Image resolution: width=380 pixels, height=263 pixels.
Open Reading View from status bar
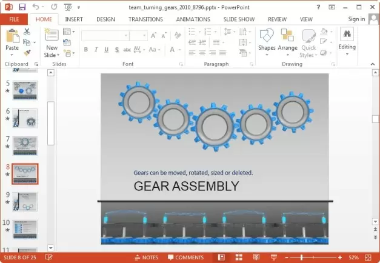pyautogui.click(x=256, y=258)
